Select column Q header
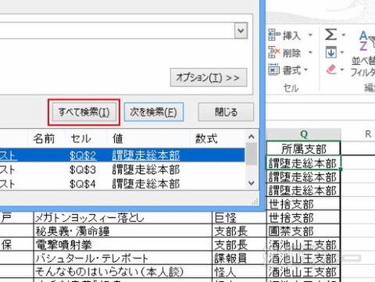 (x=304, y=134)
